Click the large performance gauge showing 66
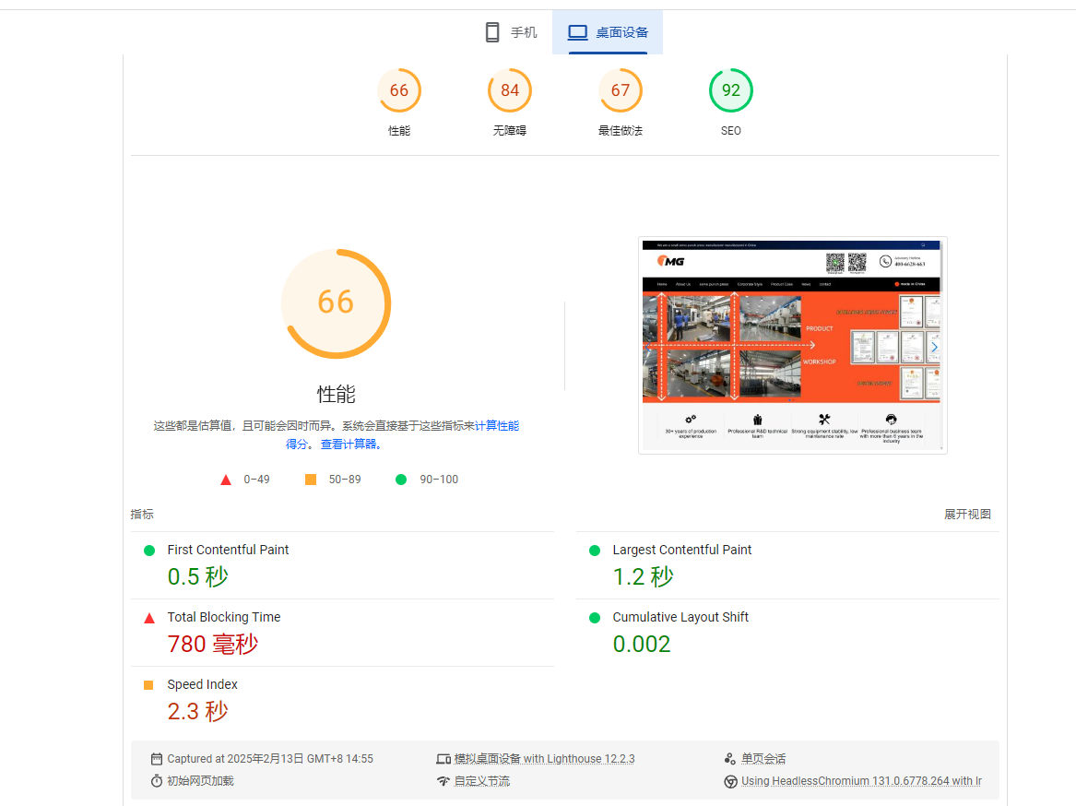The width and height of the screenshot is (1076, 806). 337,302
